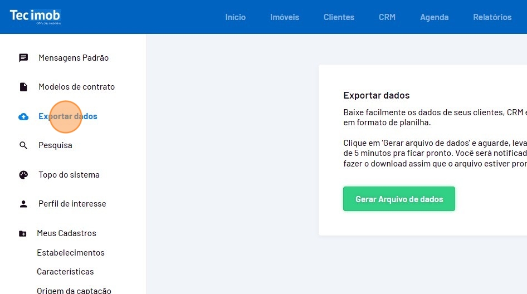Click the Modelos de contrato document icon
527x294 pixels.
point(23,87)
